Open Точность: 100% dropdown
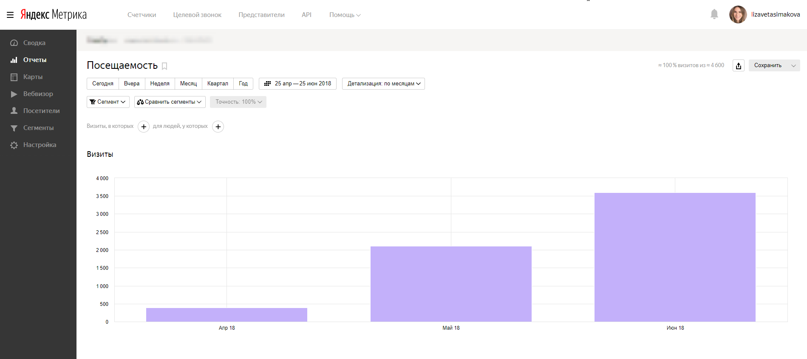The image size is (807, 359). coord(238,102)
